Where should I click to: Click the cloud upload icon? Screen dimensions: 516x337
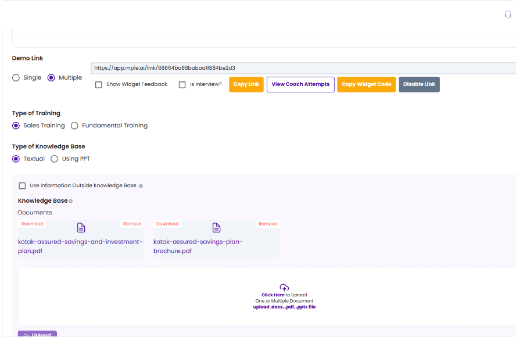click(x=284, y=288)
